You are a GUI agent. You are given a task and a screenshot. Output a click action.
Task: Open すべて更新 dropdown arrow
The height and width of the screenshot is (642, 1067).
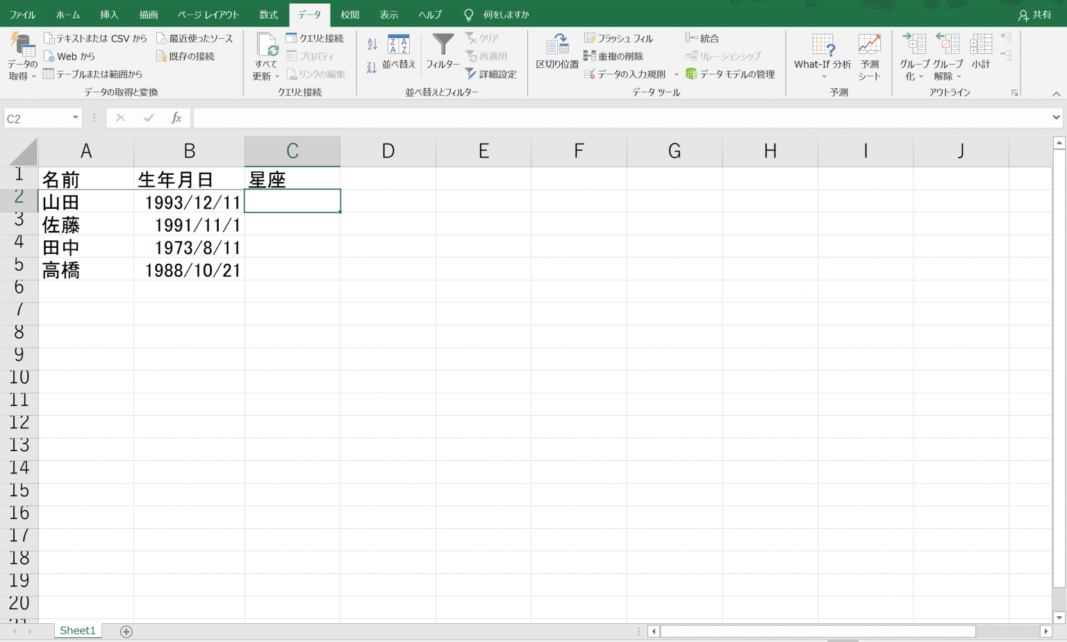[x=277, y=76]
